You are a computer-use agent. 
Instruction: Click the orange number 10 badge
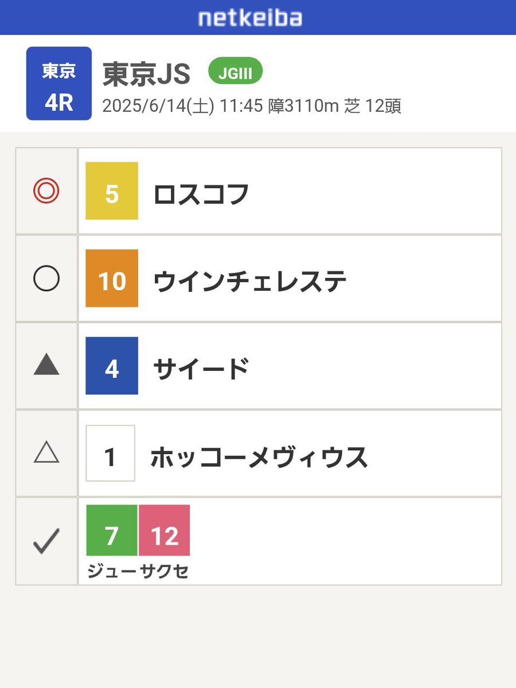click(x=112, y=279)
